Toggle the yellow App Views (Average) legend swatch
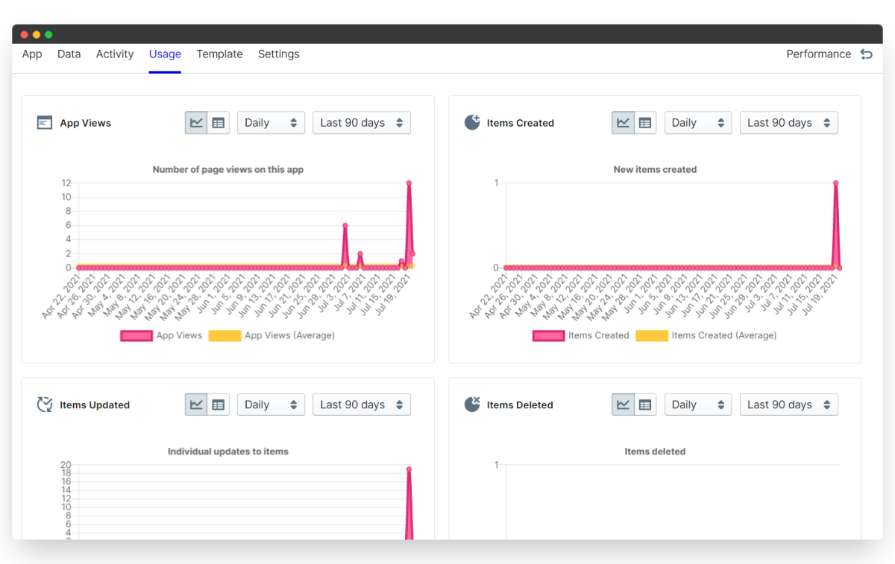This screenshot has height=564, width=895. (x=225, y=336)
